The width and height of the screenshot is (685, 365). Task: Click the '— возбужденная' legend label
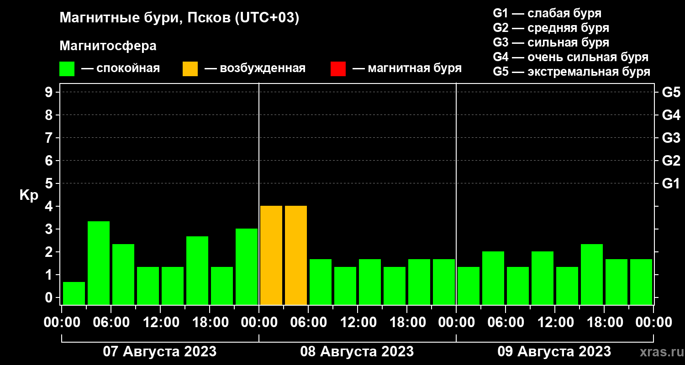(255, 69)
